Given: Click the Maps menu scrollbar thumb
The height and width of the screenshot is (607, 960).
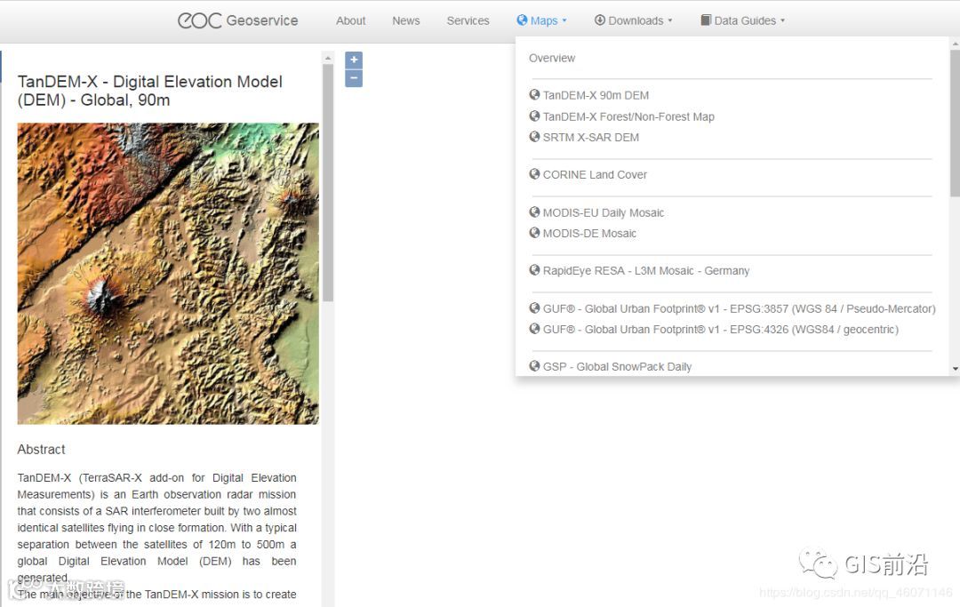Looking at the screenshot, I should pos(955,124).
